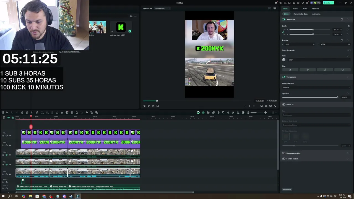Viewport: 354px width, 199px height.
Task: Reset the Escala values
Action: coord(349,26)
